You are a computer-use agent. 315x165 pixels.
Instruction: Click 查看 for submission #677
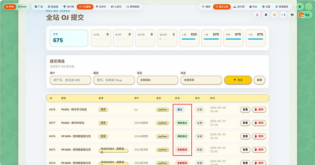pyautogui.click(x=245, y=123)
